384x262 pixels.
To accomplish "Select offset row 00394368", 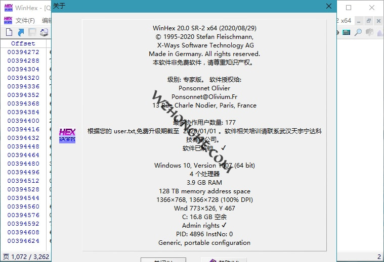I will pyautogui.click(x=23, y=103).
